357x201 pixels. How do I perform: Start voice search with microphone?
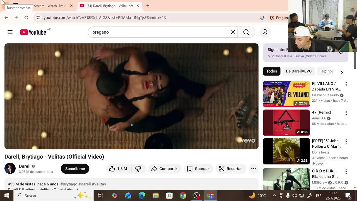coord(265,32)
